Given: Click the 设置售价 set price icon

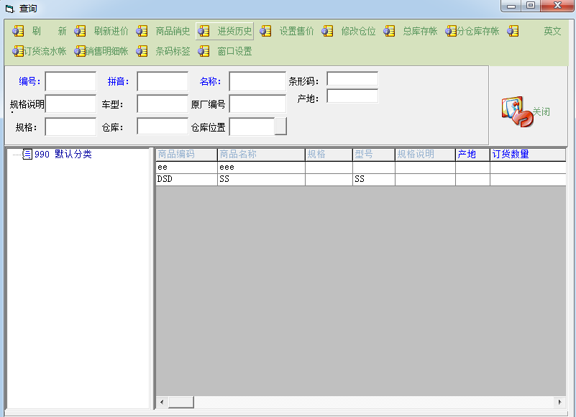Looking at the screenshot, I should point(265,31).
